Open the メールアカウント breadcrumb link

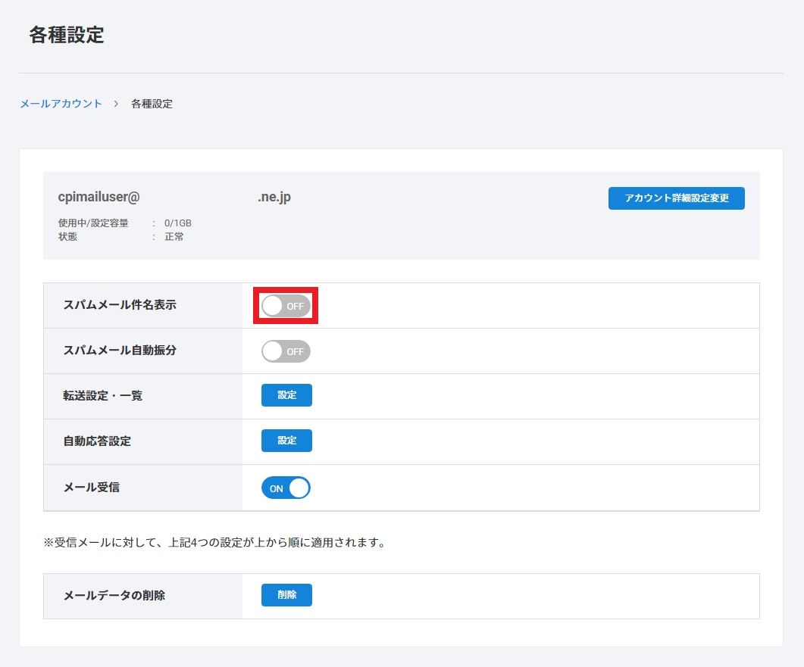pyautogui.click(x=61, y=104)
